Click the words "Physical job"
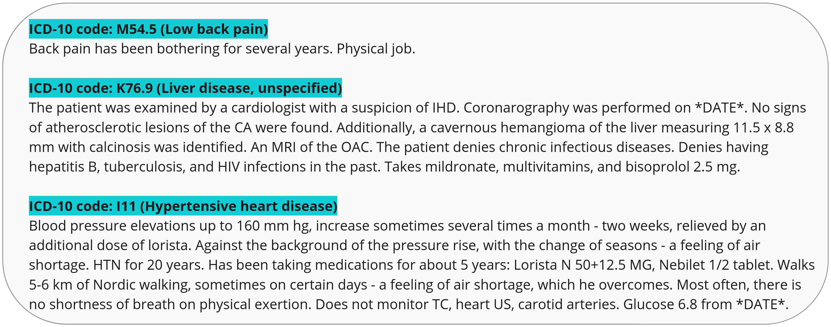Viewport: 831px width, 327px height. point(375,49)
